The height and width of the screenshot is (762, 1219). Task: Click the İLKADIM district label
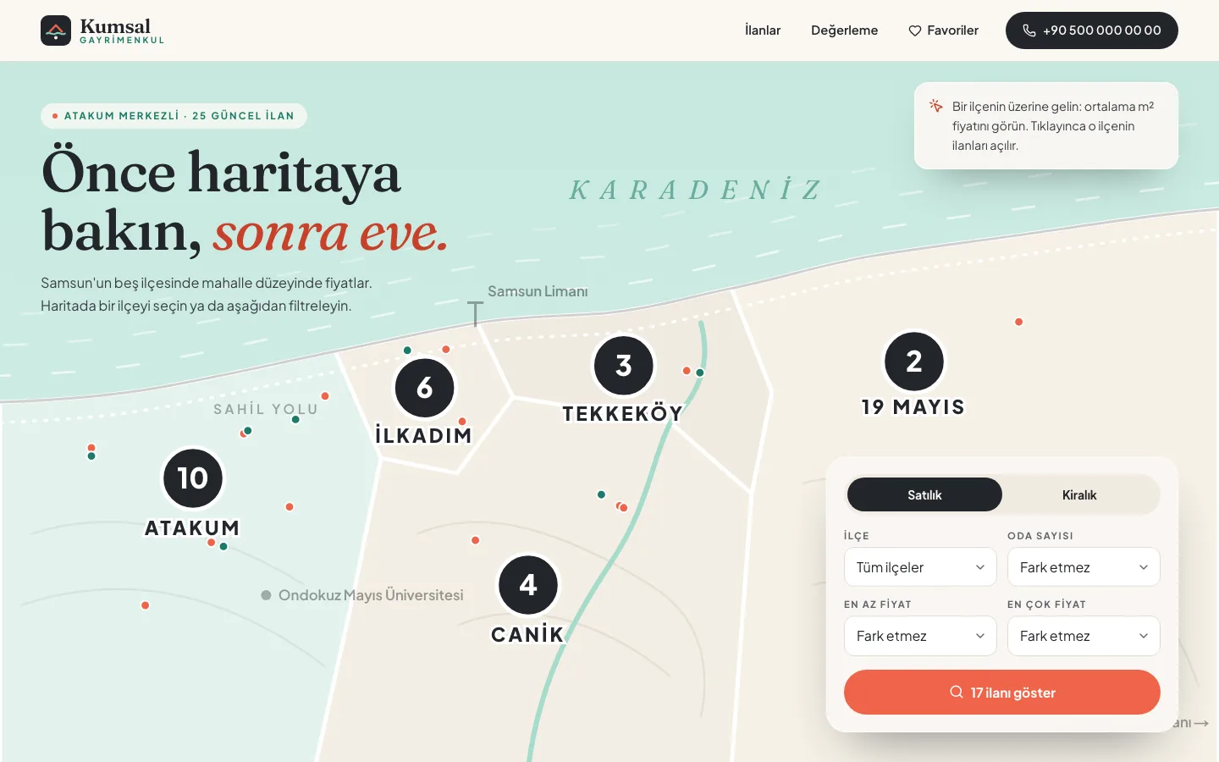[423, 436]
